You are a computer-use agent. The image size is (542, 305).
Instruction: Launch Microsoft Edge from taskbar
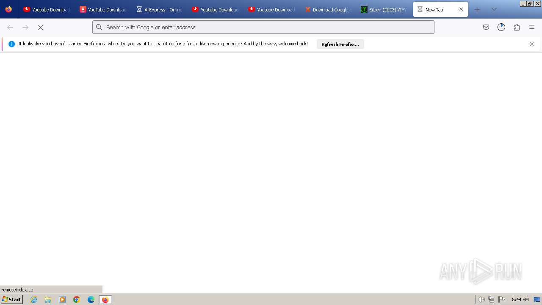(x=91, y=299)
